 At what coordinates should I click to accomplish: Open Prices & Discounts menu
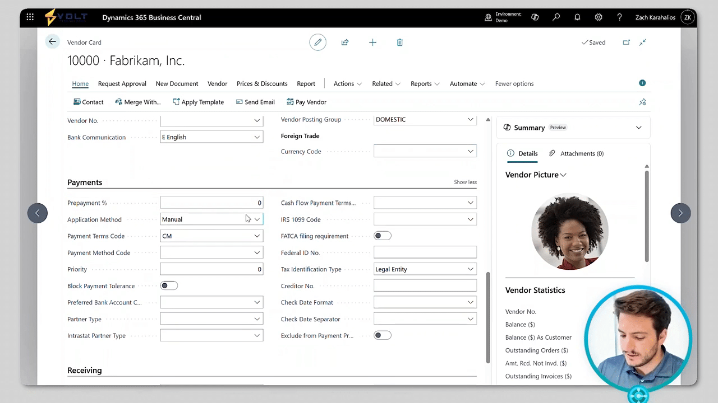pos(262,83)
